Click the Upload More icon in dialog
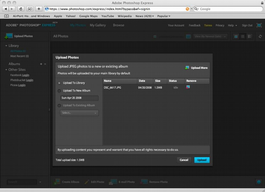This screenshot has width=265, height=192. pos(187,68)
